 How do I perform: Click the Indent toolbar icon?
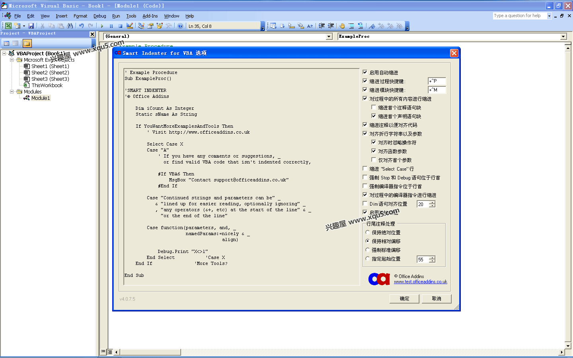click(x=322, y=26)
